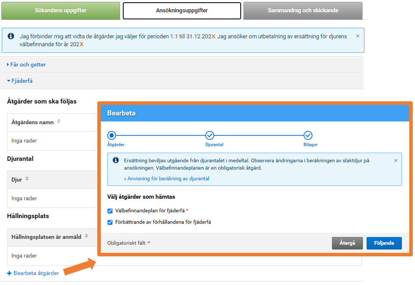The image size is (415, 285).
Task: Click sort icon next to Åtgärdens namn
Action: point(59,122)
